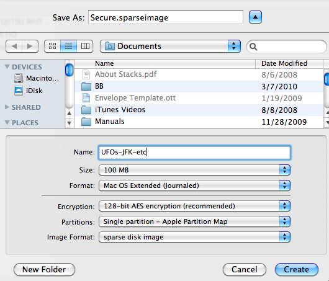Select Macintosh HD drive in sidebar
Image resolution: width=329 pixels, height=281 pixels.
pos(37,78)
